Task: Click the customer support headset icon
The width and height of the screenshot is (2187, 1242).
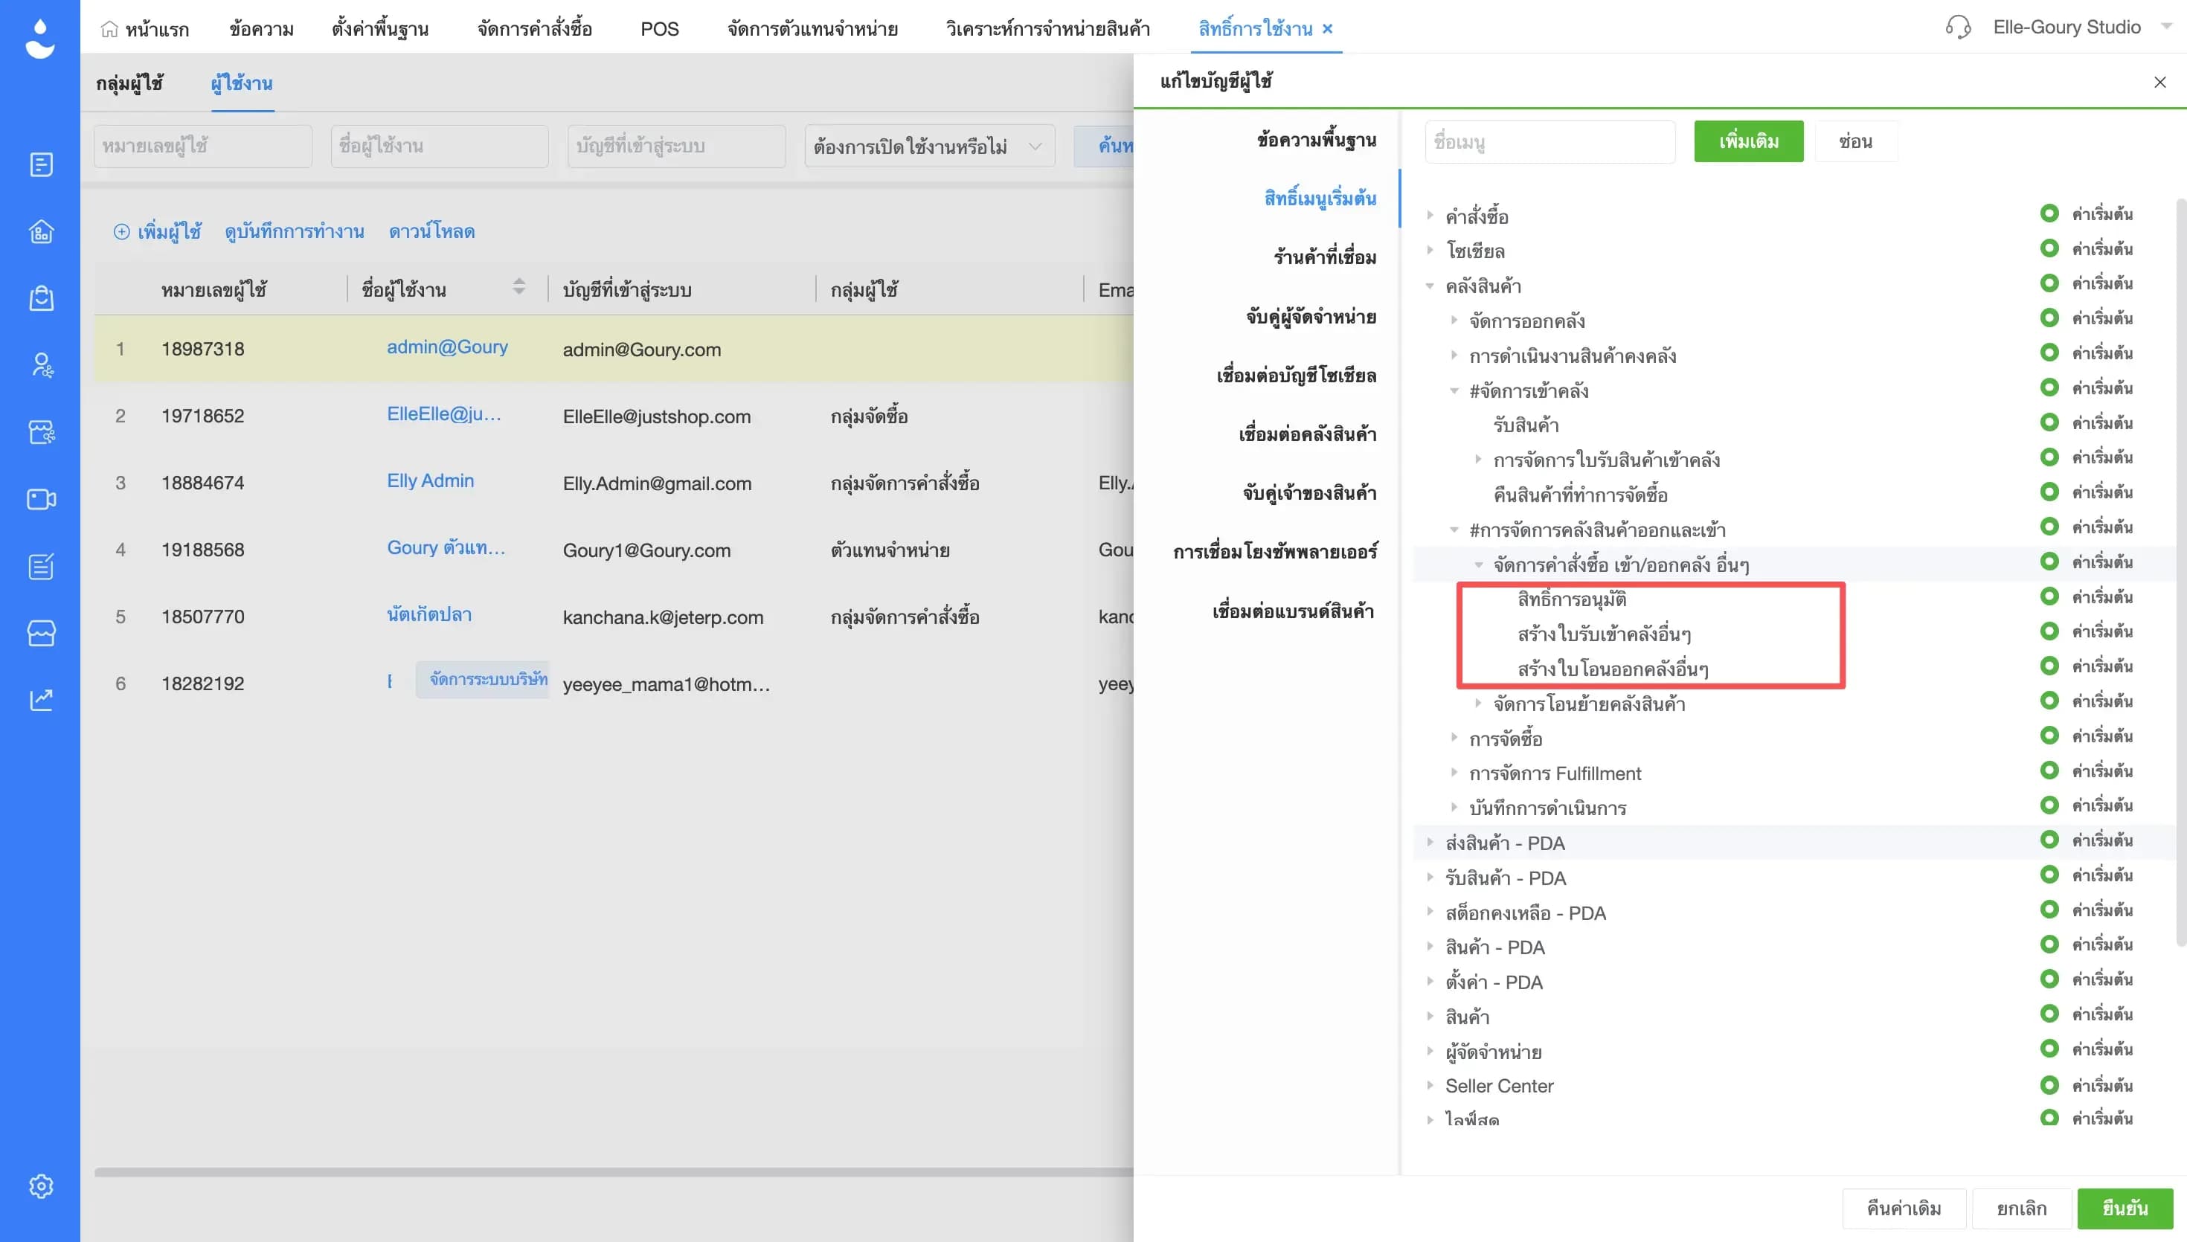Action: click(1959, 28)
